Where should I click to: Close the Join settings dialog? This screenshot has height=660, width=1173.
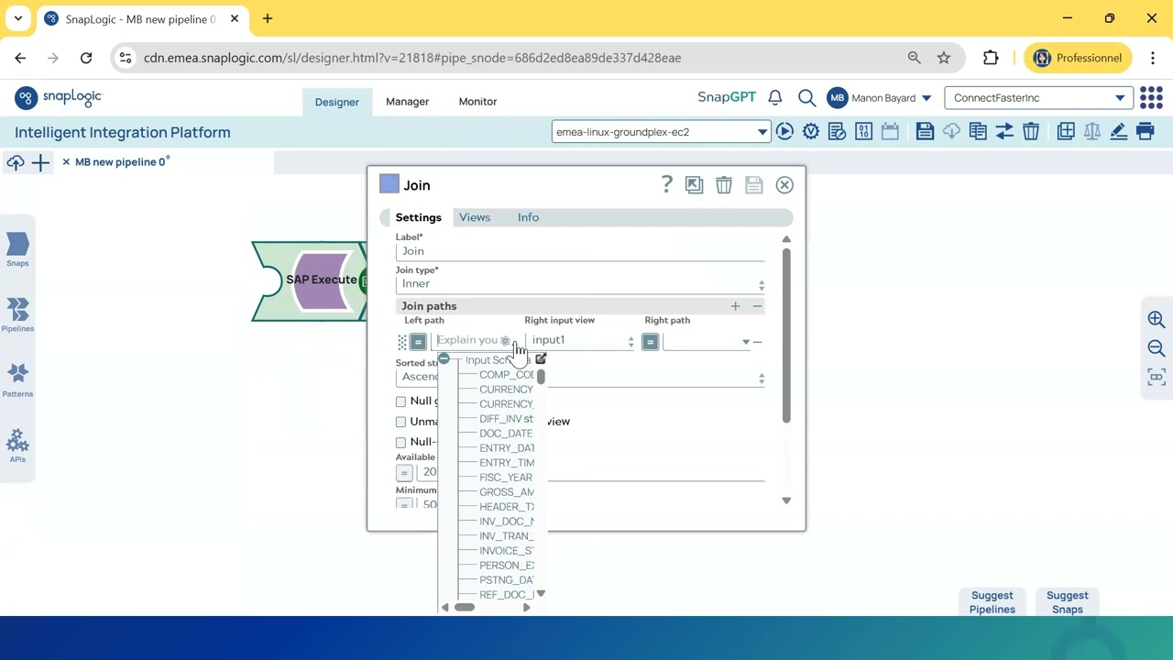[784, 185]
